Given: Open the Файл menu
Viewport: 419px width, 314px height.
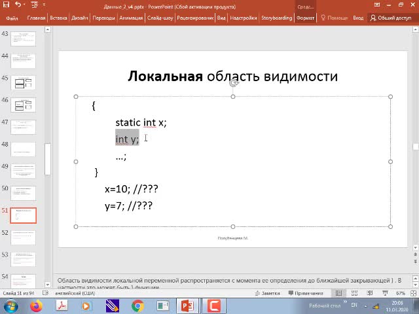Looking at the screenshot, I should click(12, 18).
